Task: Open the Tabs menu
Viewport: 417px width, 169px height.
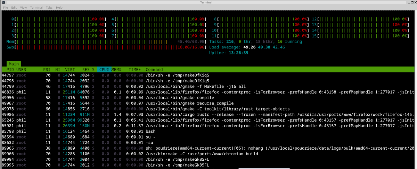Action: (x=49, y=7)
